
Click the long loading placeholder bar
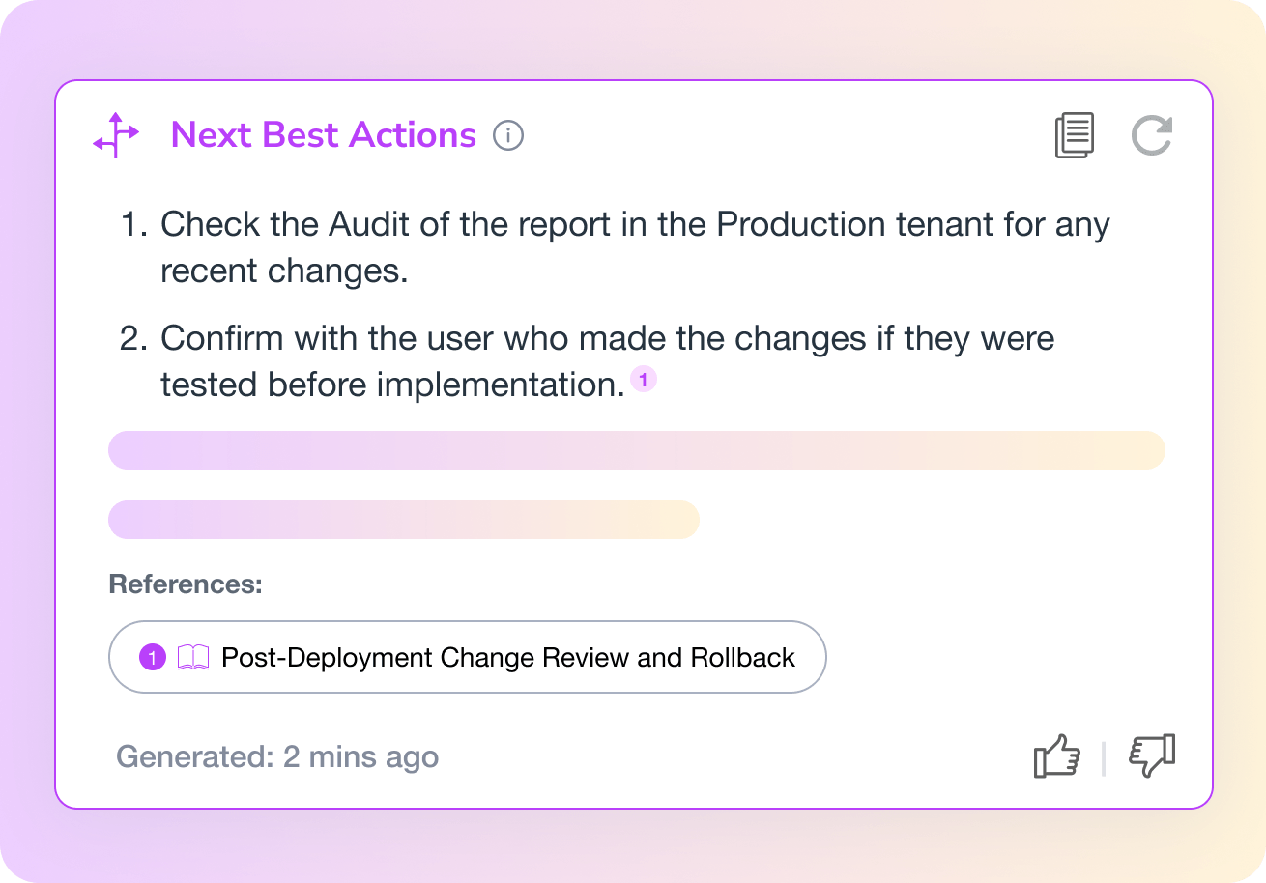pyautogui.click(x=636, y=450)
